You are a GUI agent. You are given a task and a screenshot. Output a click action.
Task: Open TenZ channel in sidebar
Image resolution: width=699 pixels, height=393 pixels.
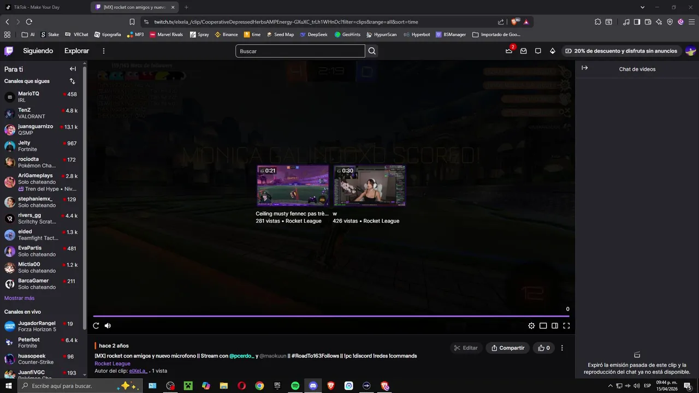coord(41,114)
